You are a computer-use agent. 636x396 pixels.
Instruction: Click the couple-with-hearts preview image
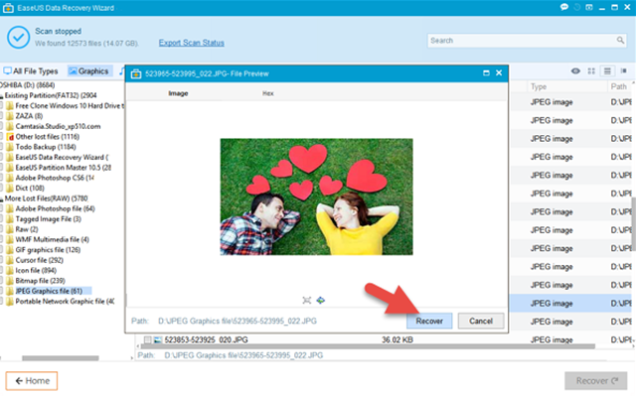316,197
